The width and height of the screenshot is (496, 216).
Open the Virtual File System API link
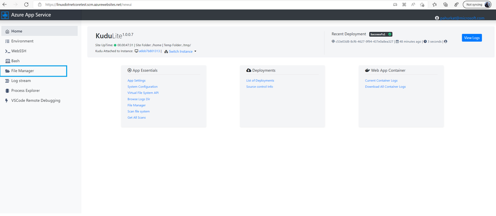[143, 93]
